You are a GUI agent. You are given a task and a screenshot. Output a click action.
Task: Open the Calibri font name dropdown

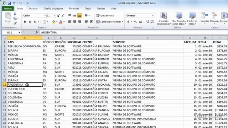coord(45,16)
